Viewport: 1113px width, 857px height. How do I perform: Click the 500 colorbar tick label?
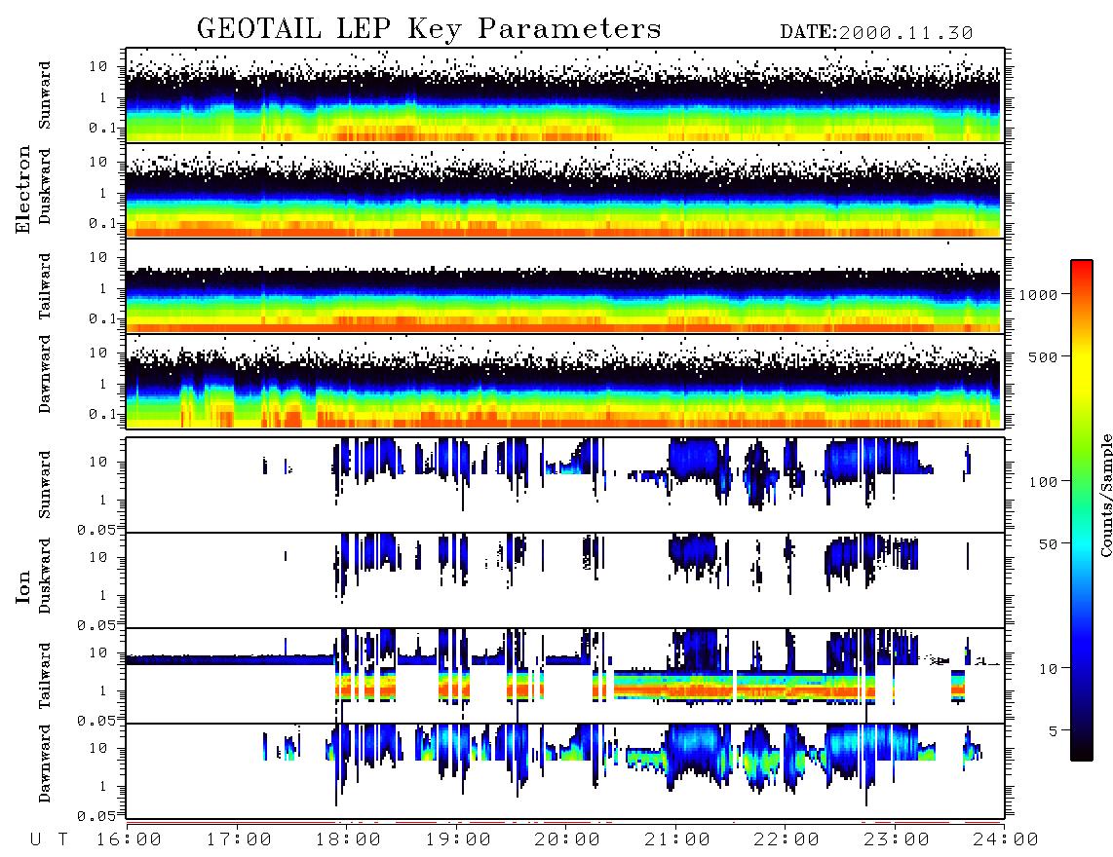click(1043, 356)
